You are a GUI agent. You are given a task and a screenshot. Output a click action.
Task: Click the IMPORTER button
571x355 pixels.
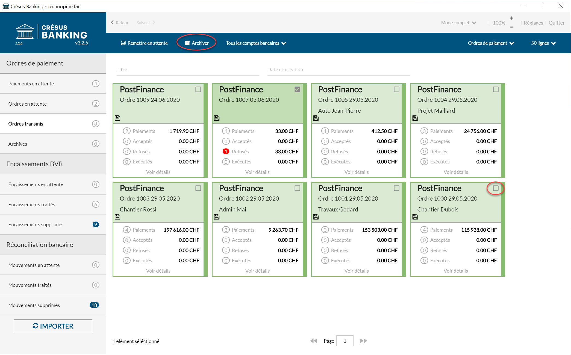53,326
